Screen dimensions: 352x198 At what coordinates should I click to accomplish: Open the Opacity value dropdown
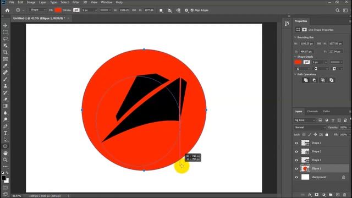[350, 127]
